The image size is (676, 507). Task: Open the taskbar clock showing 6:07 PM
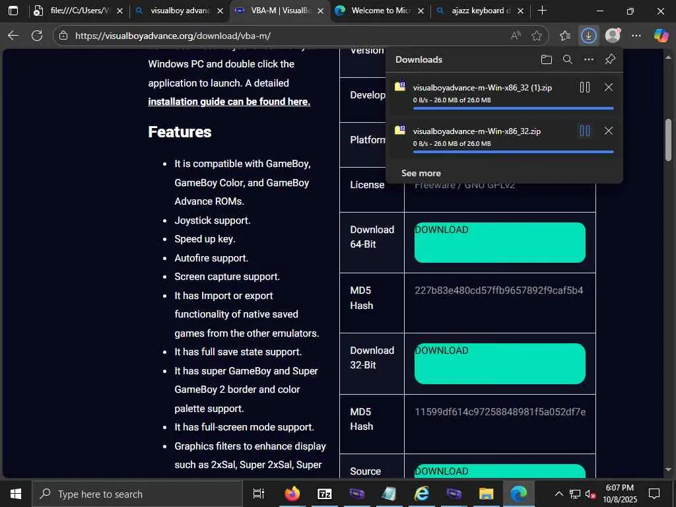pyautogui.click(x=619, y=494)
